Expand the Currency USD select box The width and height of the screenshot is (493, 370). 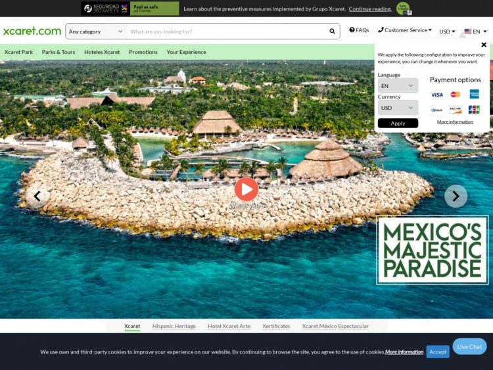[x=398, y=108]
